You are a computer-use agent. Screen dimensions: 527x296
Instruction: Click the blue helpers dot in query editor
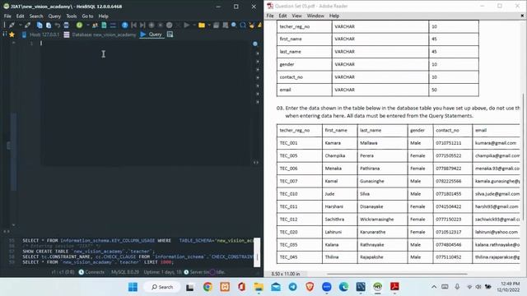pyautogui.click(x=255, y=44)
